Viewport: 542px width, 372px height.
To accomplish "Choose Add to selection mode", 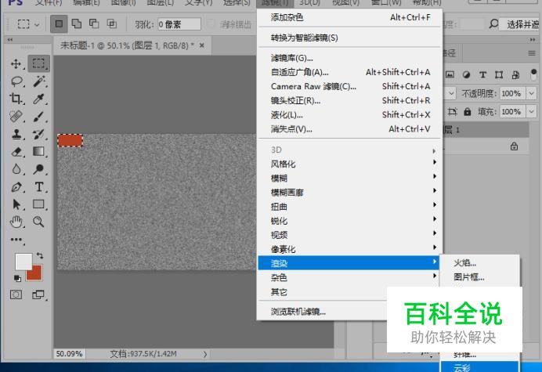I will click(x=77, y=23).
